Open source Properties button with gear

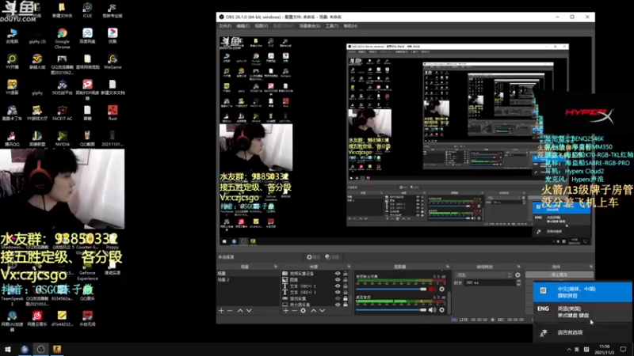(313, 257)
